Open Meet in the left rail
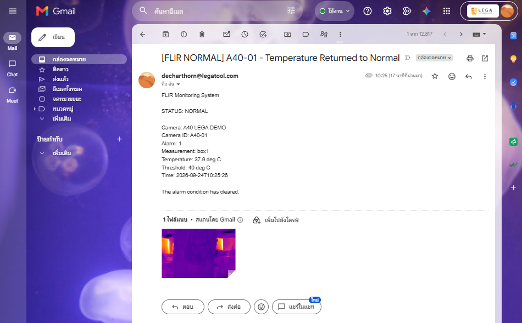This screenshot has width=522, height=323. click(x=12, y=95)
